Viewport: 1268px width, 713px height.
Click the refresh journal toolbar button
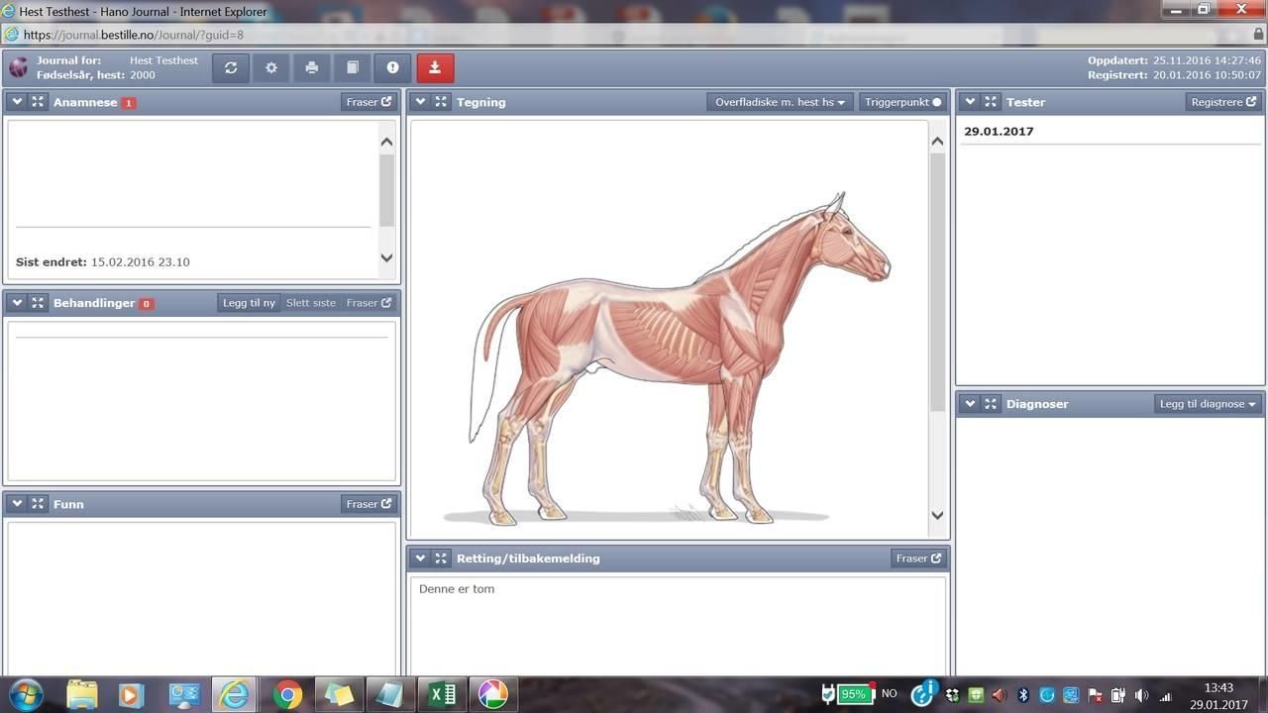tap(231, 67)
